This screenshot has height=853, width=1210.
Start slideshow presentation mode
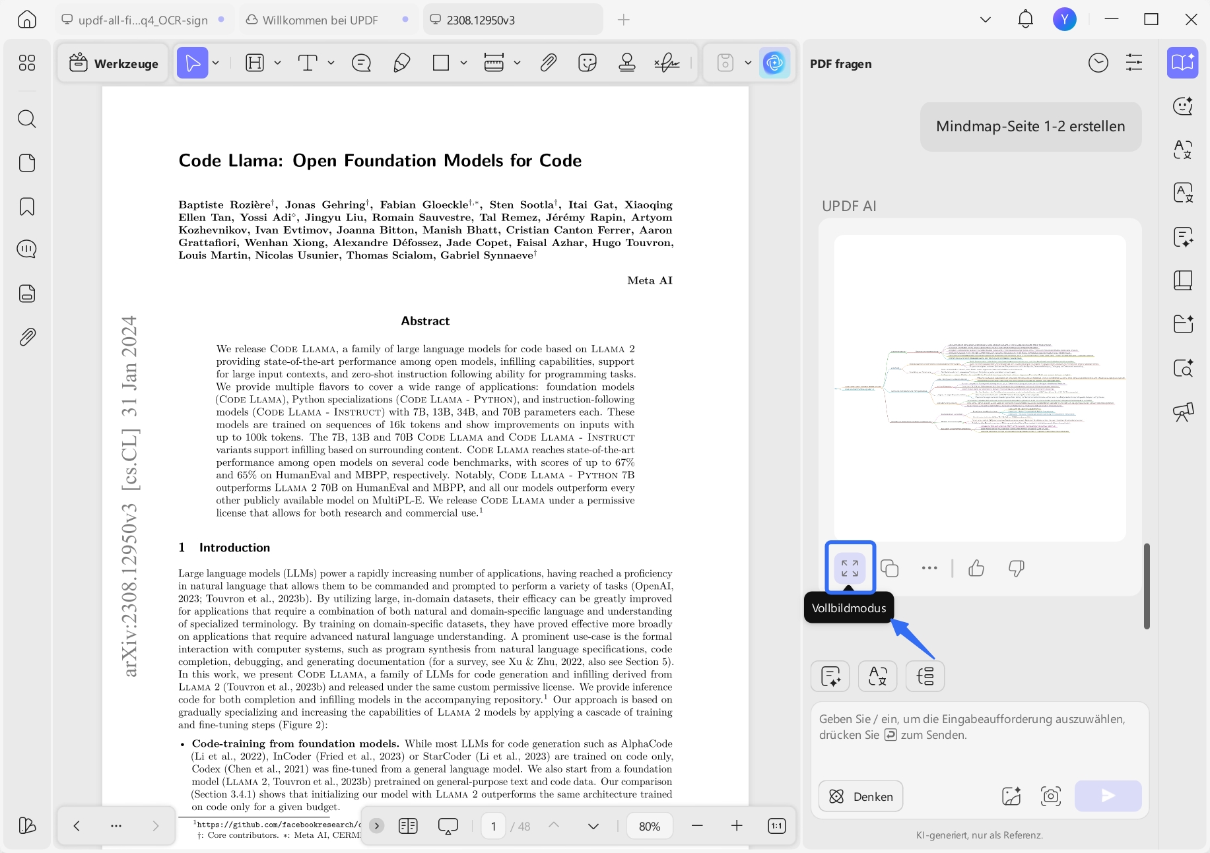[448, 826]
